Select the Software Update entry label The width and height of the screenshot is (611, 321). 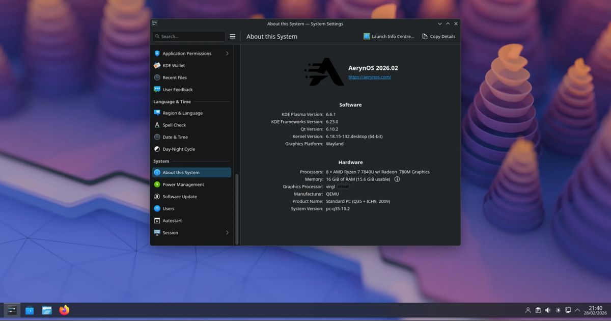[x=180, y=197]
